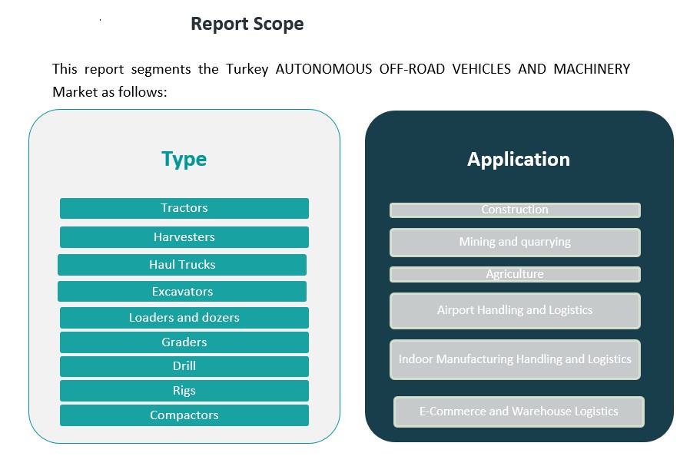Click Airport Handling and Logistics box

click(x=515, y=310)
